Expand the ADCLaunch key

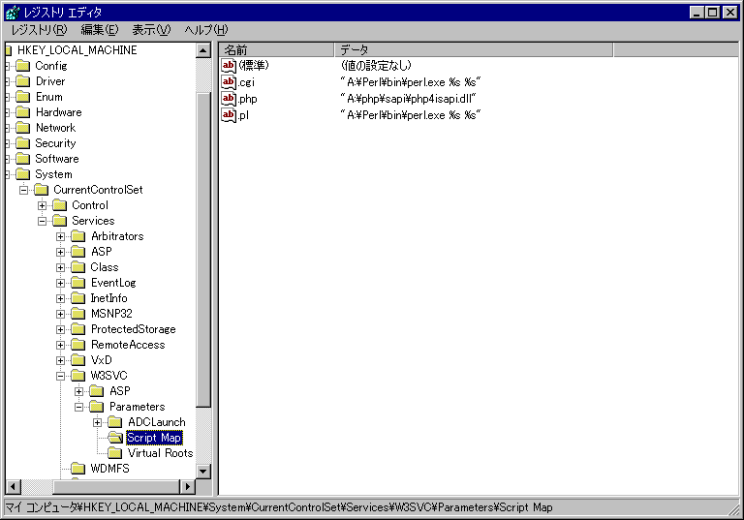pos(97,422)
